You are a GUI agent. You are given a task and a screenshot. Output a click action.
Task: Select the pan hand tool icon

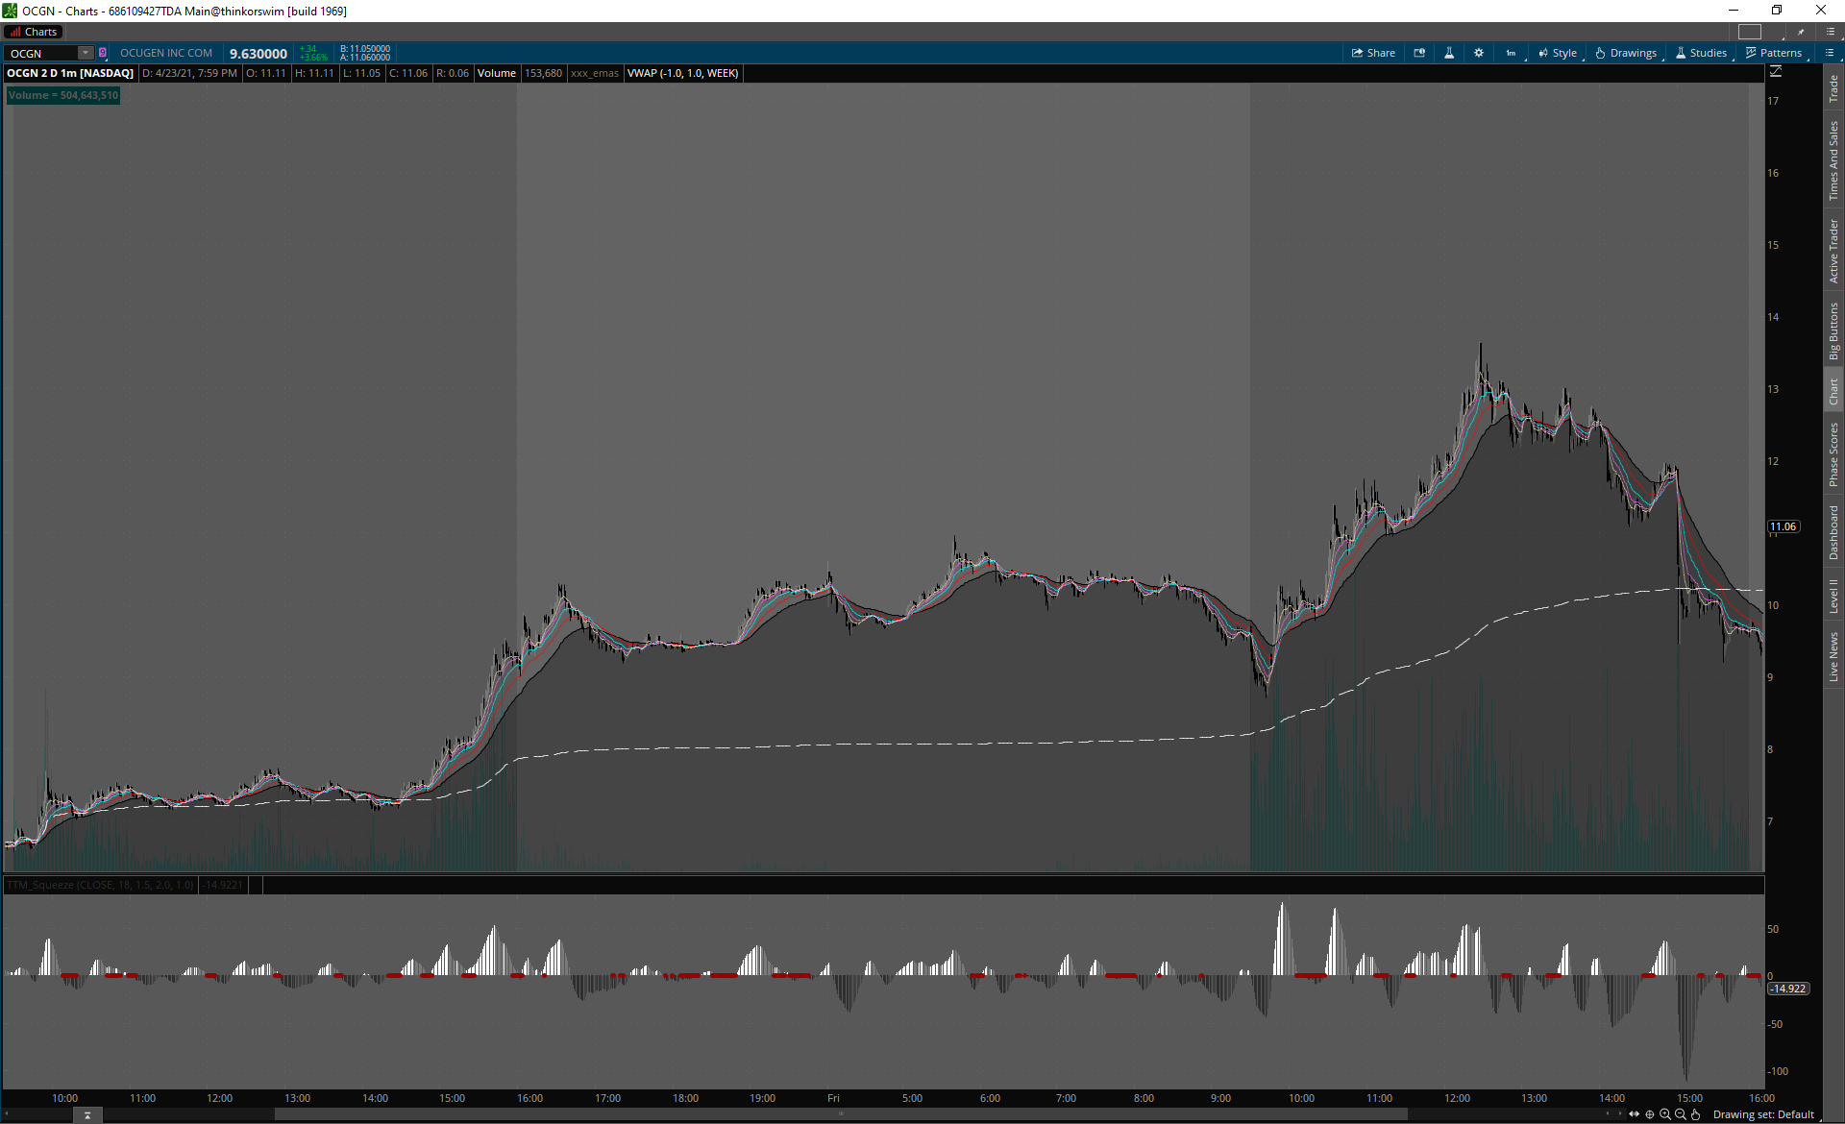(1696, 1114)
